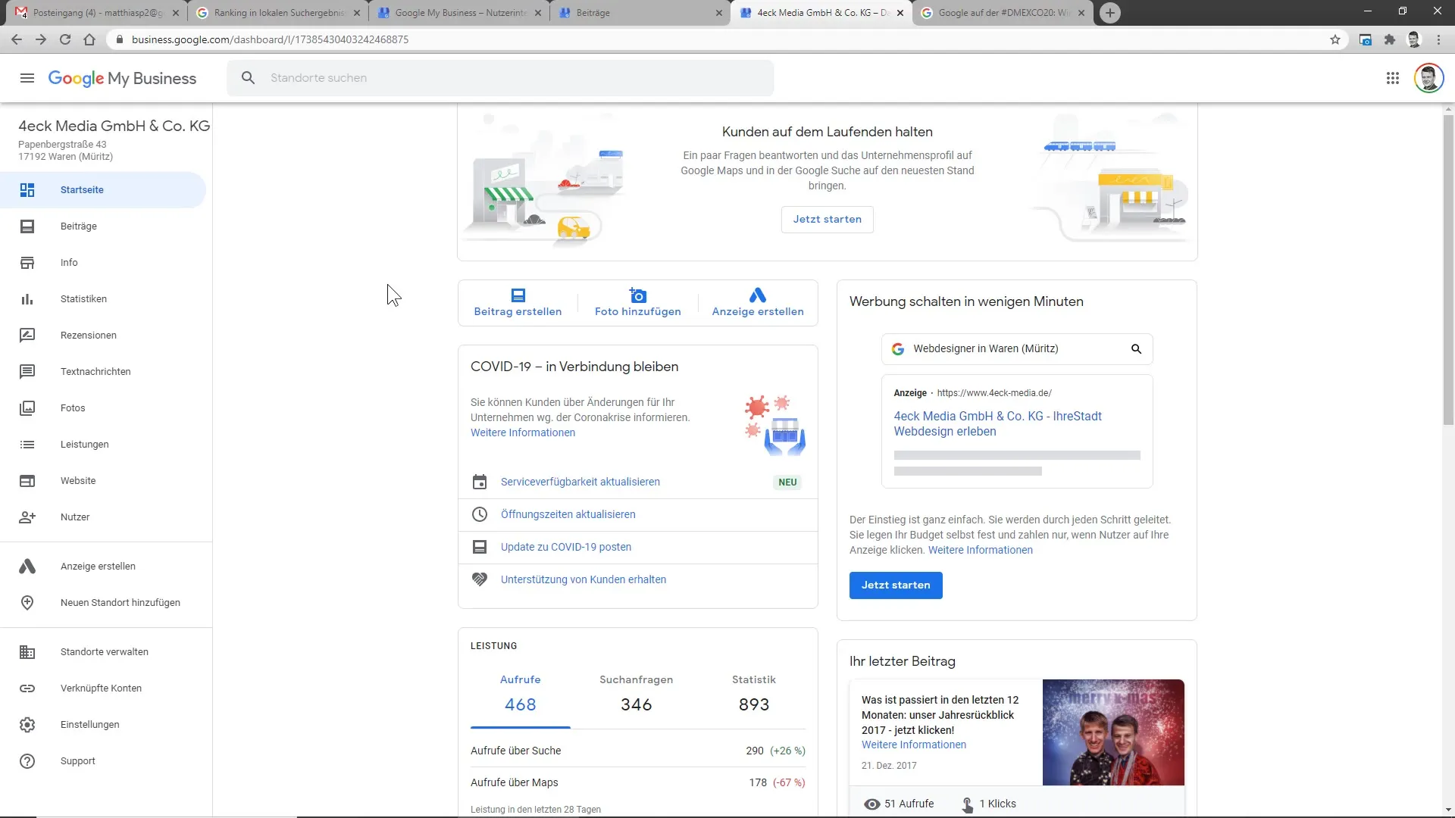Open Standorte verwalten building icon
The height and width of the screenshot is (818, 1455).
(27, 652)
